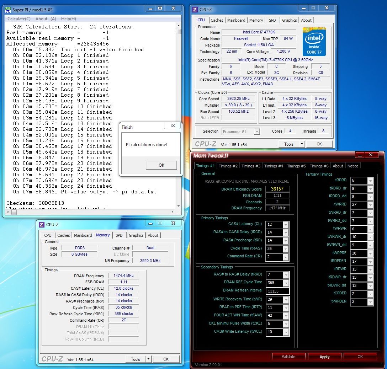Click the DRAM Refresh Interval value field
387x369 pixels.
[x=277, y=291]
